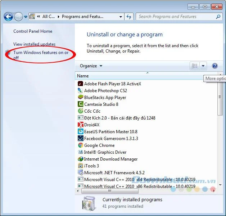
Task: Click the magnifier search icon
Action: point(218,17)
